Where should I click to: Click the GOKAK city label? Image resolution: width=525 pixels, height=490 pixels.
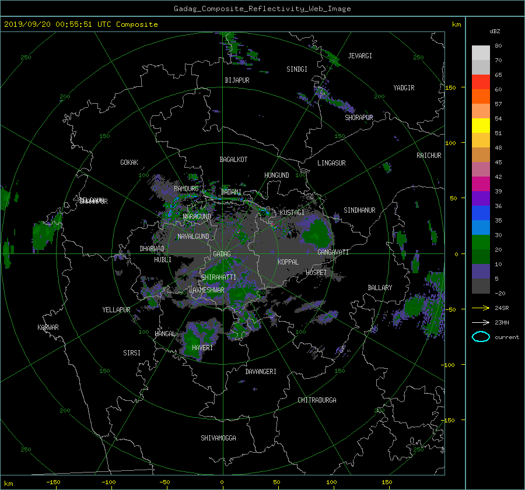(x=129, y=163)
